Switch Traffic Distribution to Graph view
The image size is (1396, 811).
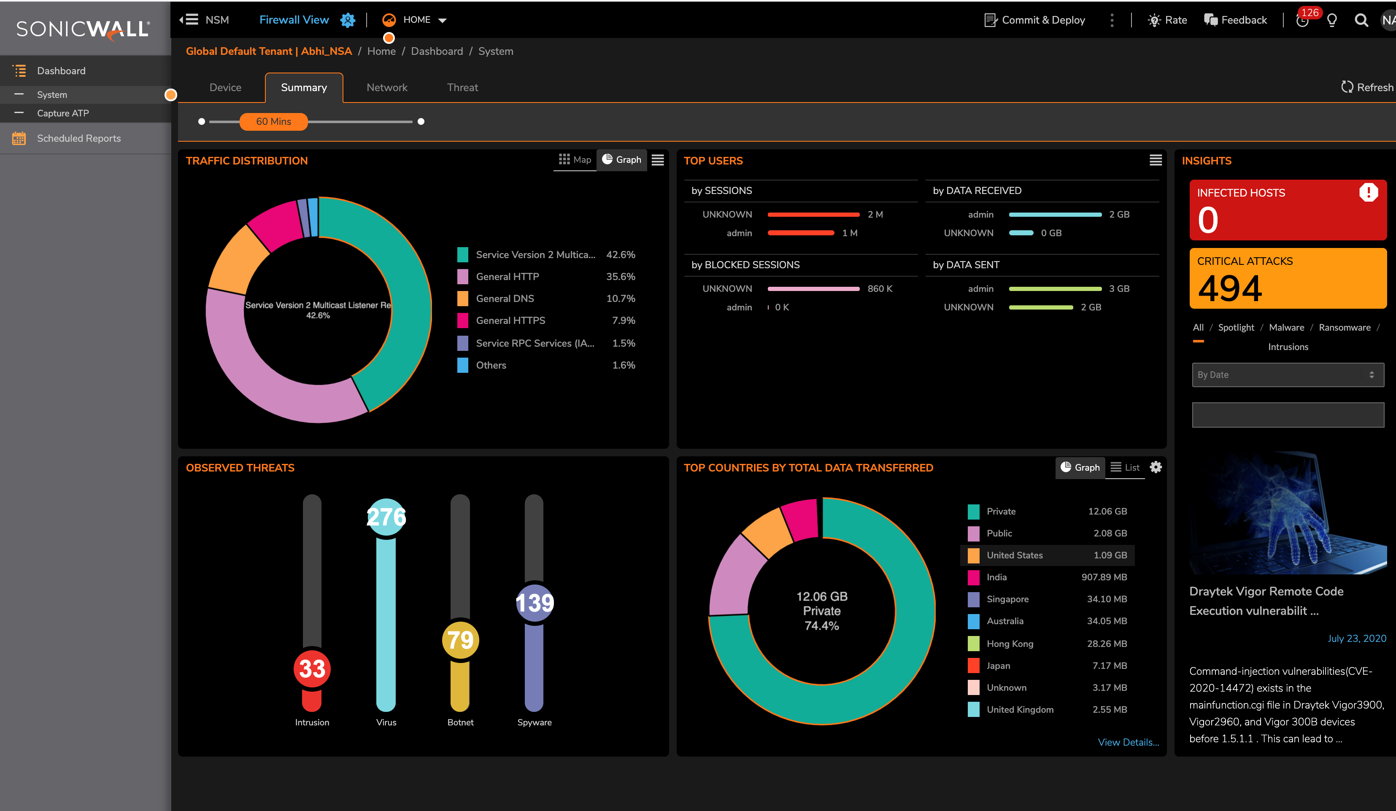(621, 159)
